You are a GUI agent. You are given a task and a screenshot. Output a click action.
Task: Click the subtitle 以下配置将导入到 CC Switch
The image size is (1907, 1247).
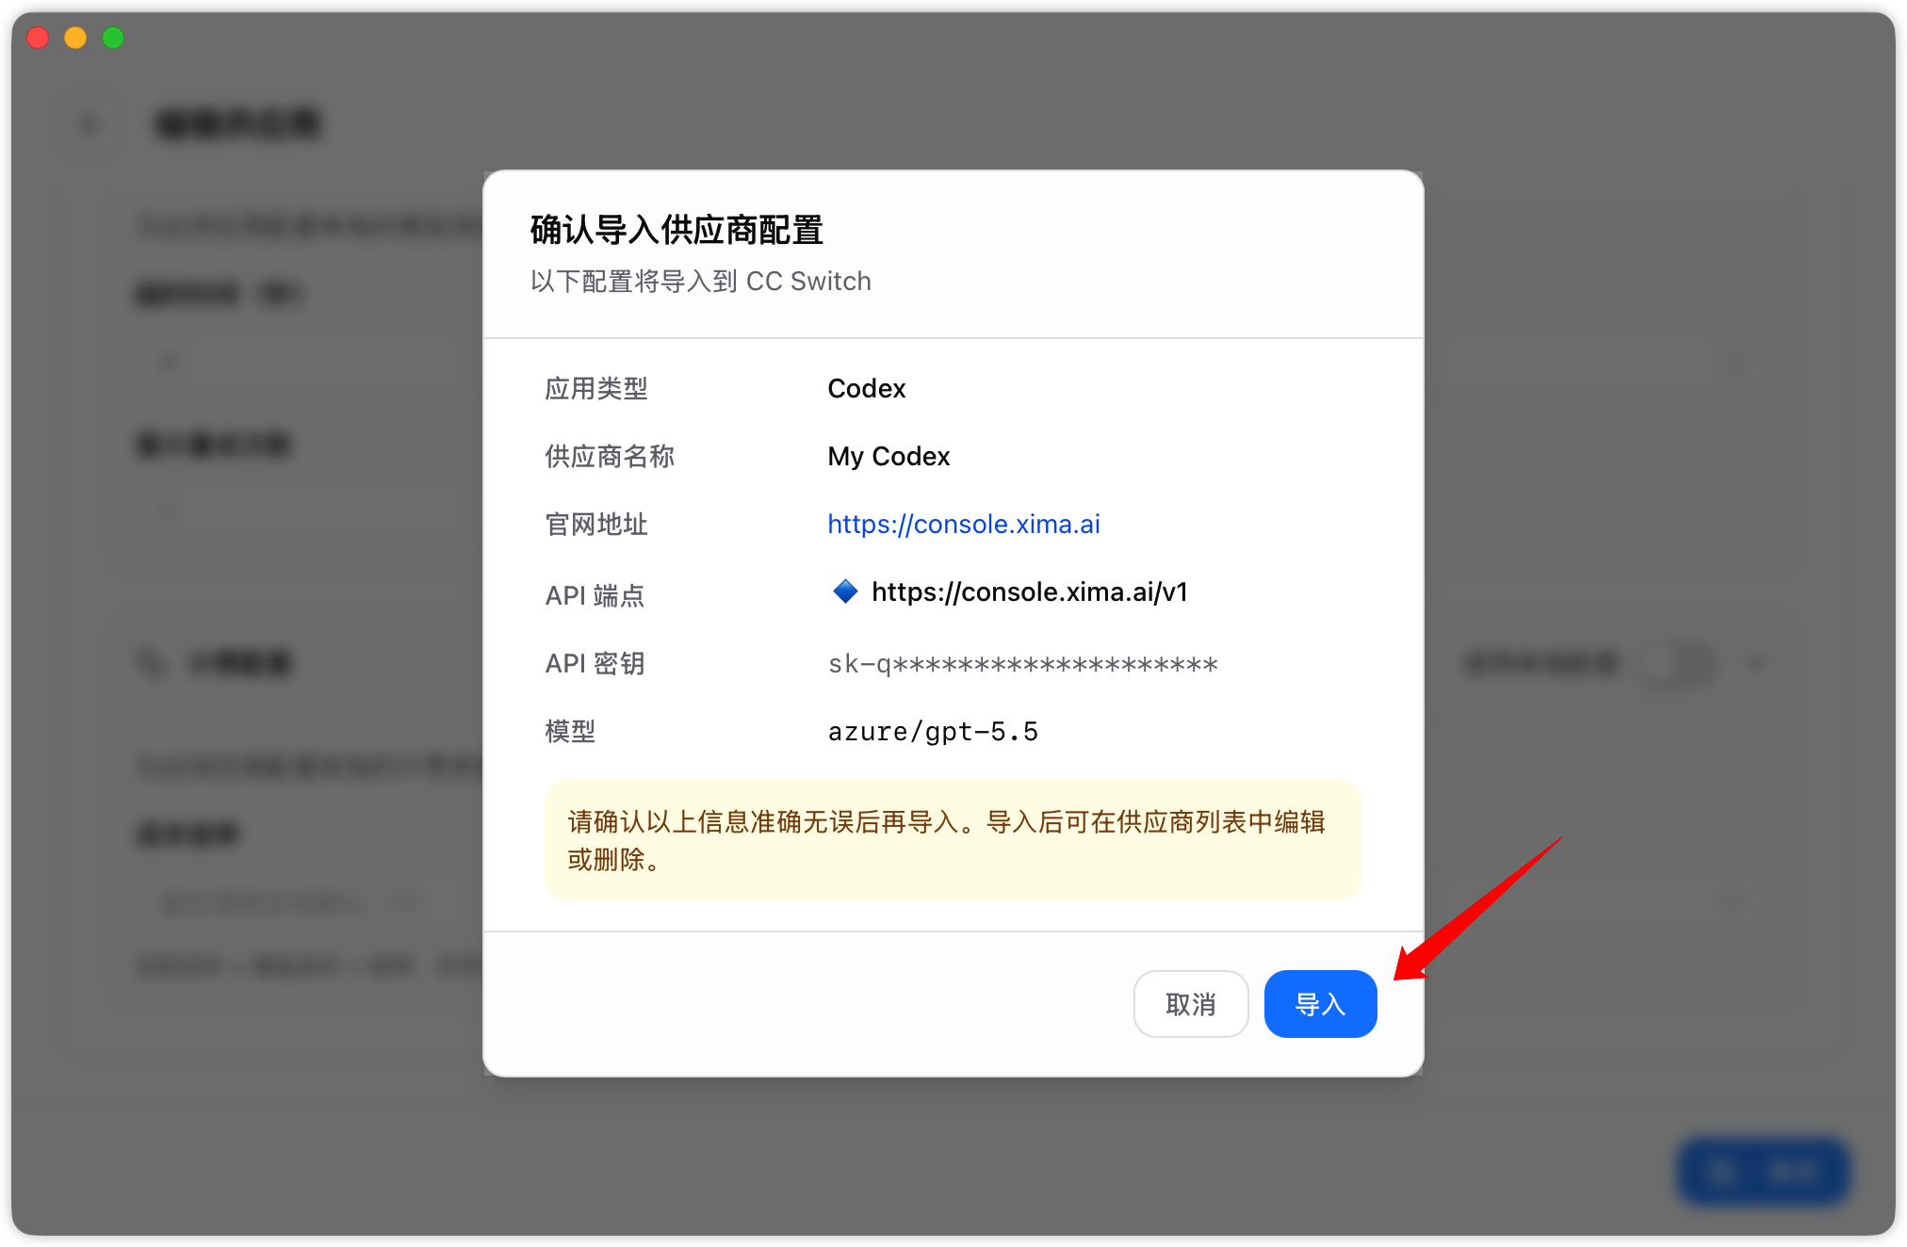click(700, 281)
